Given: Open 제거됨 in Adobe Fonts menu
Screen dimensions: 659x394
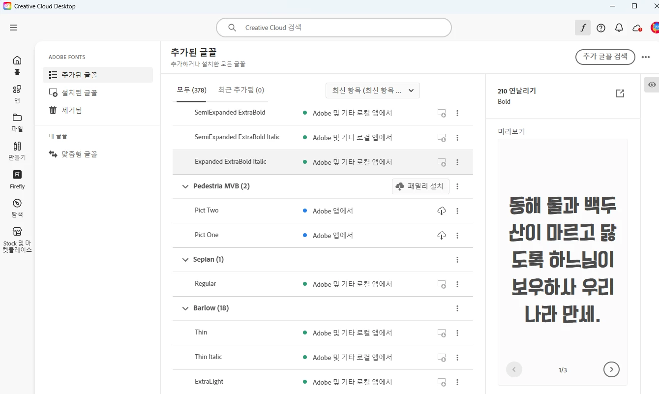Looking at the screenshot, I should (98, 110).
